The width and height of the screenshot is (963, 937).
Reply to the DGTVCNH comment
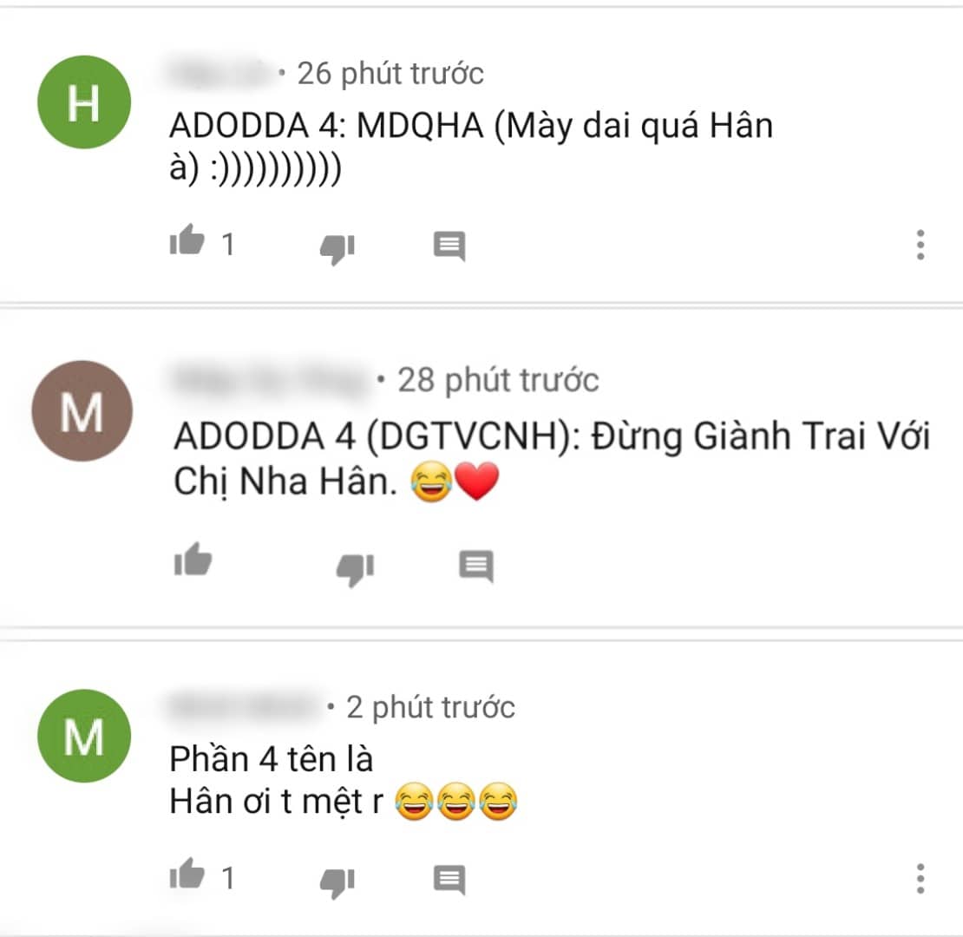[x=476, y=566]
